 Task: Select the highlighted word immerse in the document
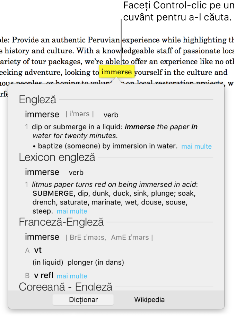tap(117, 72)
